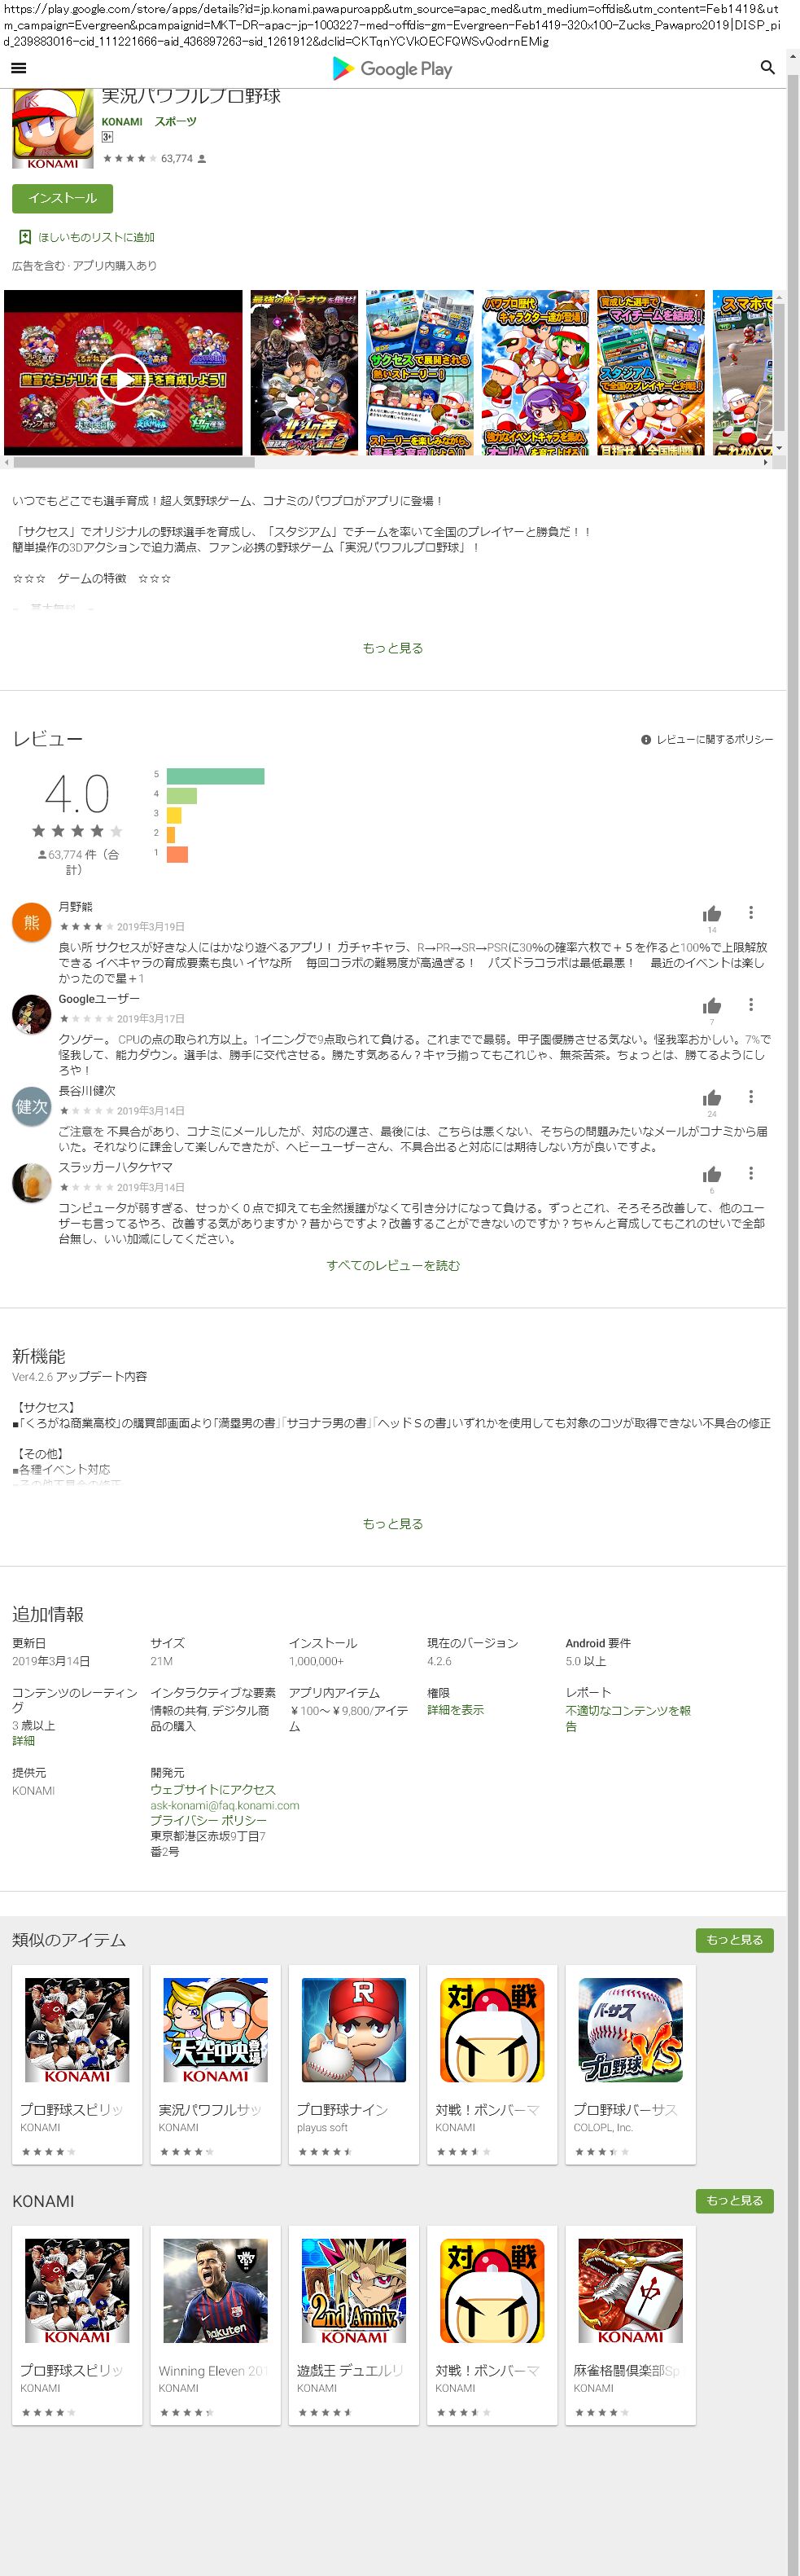Image resolution: width=800 pixels, height=2576 pixels.
Task: Click the Google Play logo
Action: click(x=392, y=68)
